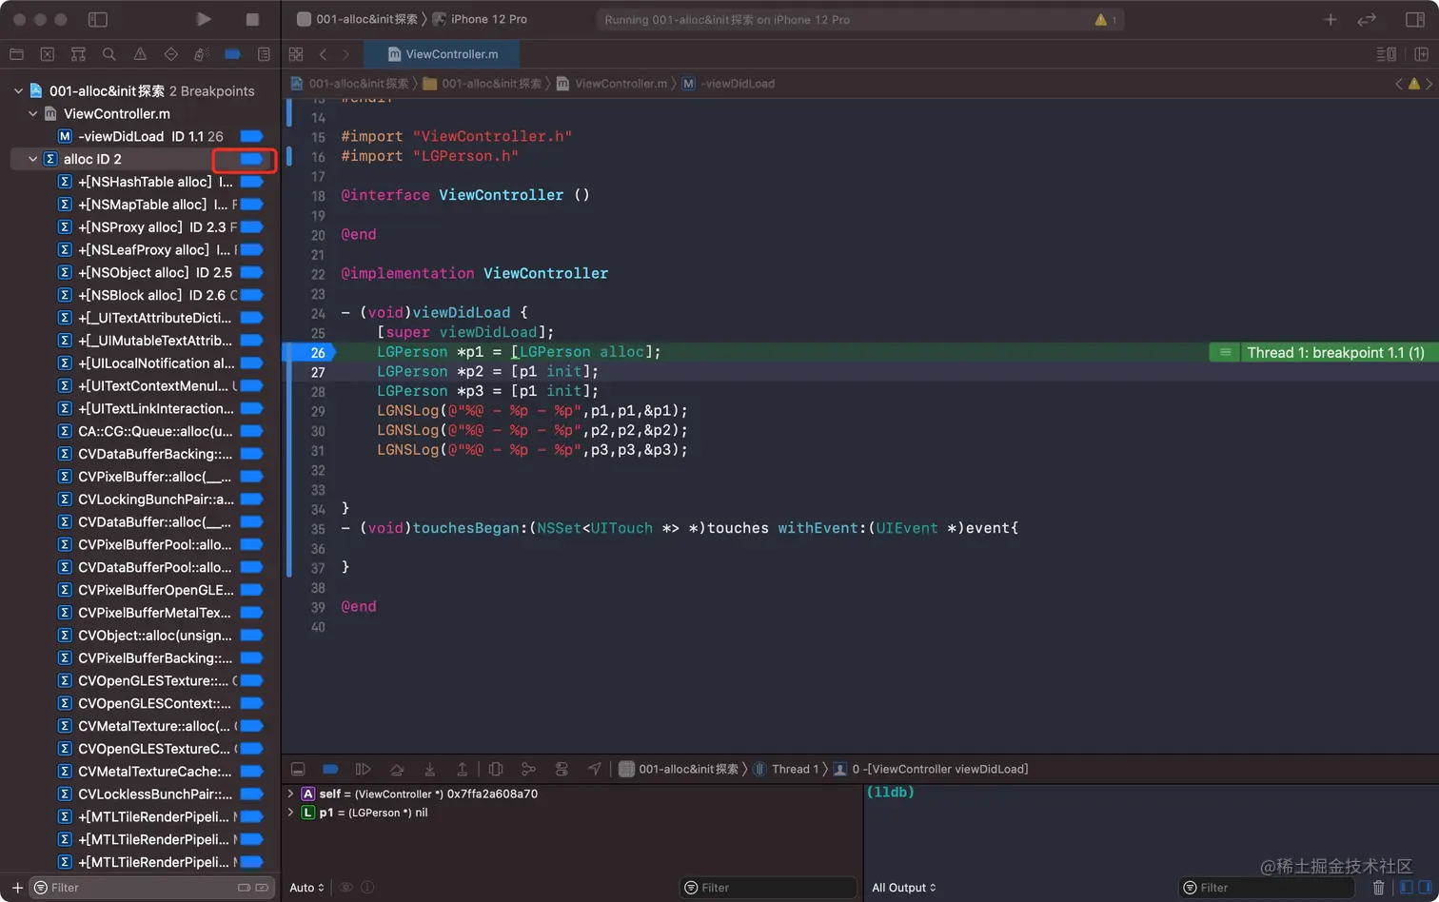Image resolution: width=1439 pixels, height=902 pixels.
Task: Go forward in editor history
Action: [345, 54]
